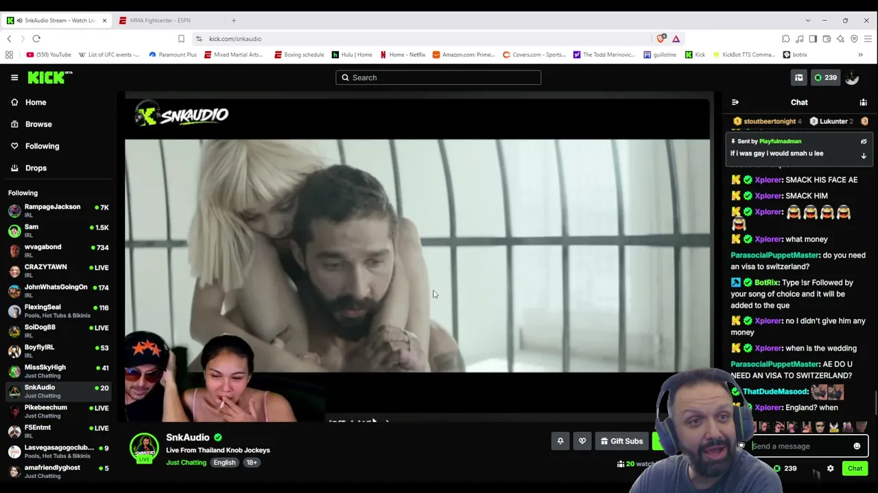Viewport: 878px width, 493px height.
Task: Open the tab search dropdown arrow
Action: (808, 21)
